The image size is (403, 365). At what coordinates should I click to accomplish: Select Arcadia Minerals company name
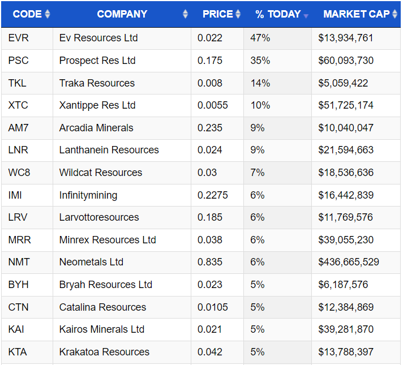pyautogui.click(x=96, y=128)
